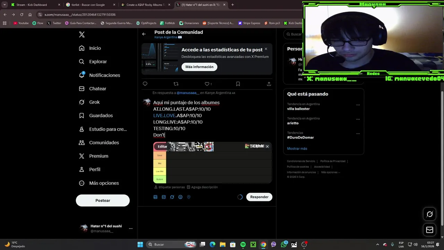This screenshot has width=444, height=250.
Task: Open emoji picker in composer
Action: point(180,197)
